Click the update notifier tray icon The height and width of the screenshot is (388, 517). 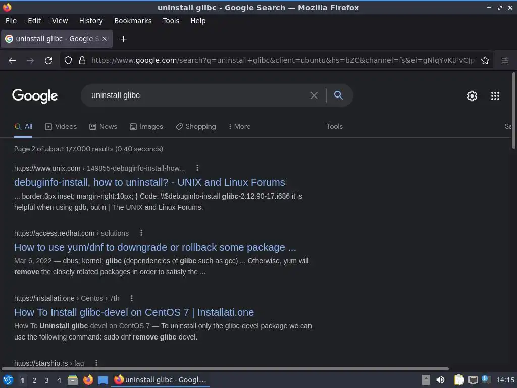[x=486, y=379]
